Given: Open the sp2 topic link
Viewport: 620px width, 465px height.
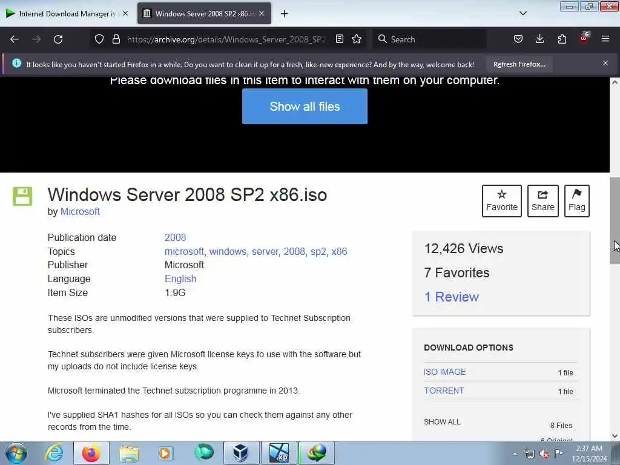Looking at the screenshot, I should [x=318, y=251].
